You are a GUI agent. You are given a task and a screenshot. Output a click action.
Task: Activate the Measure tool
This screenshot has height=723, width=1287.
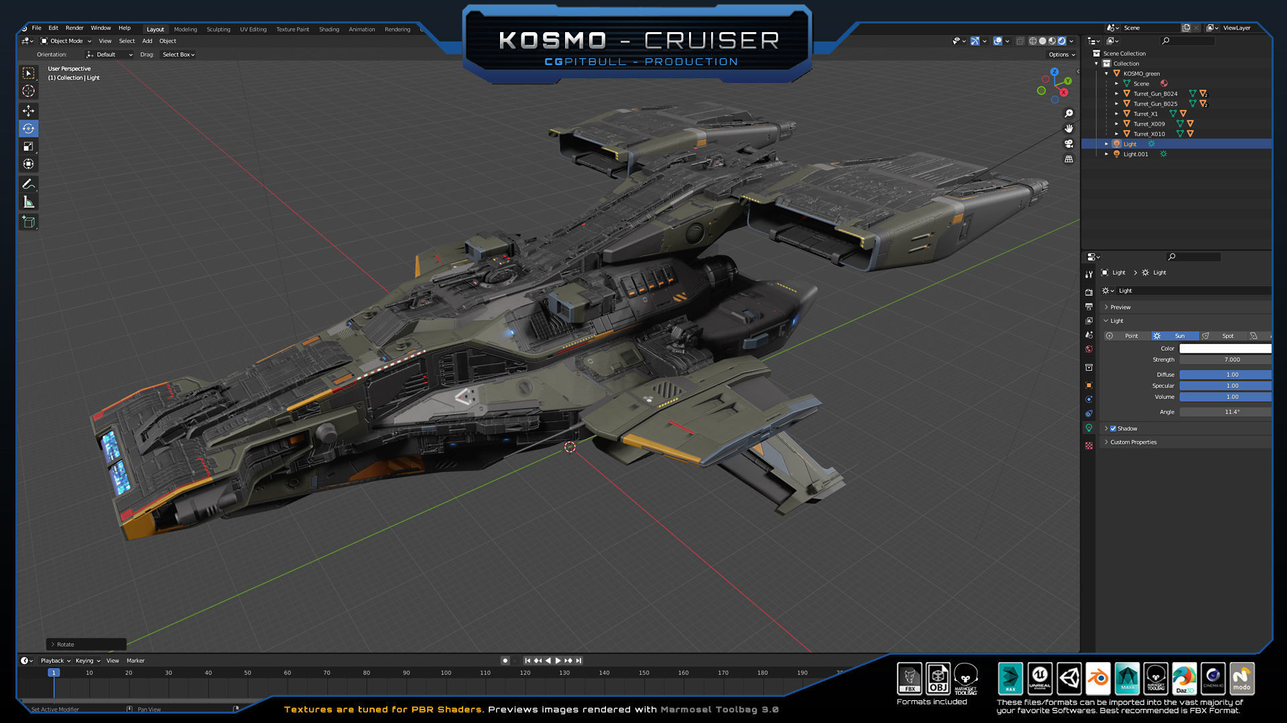tap(28, 201)
